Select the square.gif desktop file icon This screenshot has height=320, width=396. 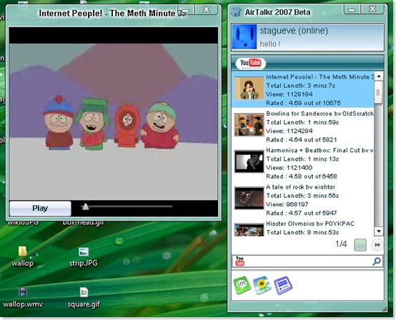pos(84,298)
